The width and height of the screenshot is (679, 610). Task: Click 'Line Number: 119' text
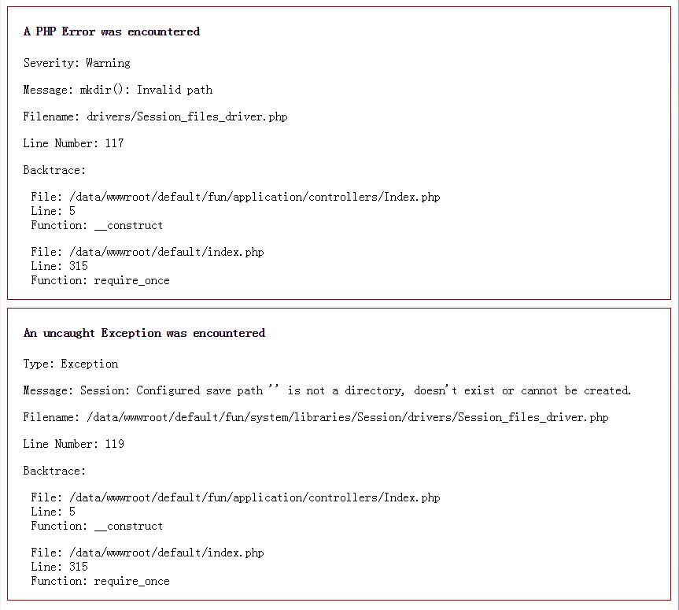tap(74, 444)
